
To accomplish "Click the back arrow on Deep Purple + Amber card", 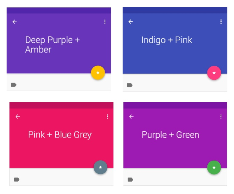I will click(x=14, y=22).
